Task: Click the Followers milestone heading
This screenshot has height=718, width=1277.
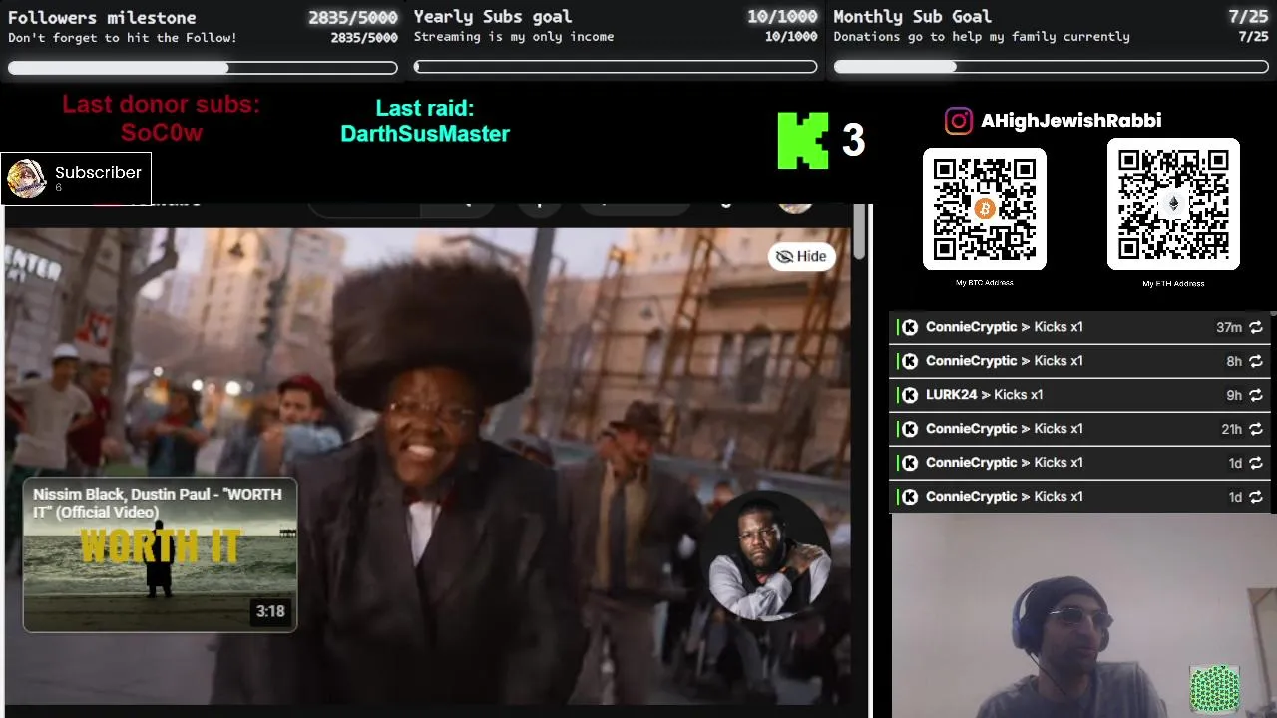Action: pyautogui.click(x=102, y=18)
